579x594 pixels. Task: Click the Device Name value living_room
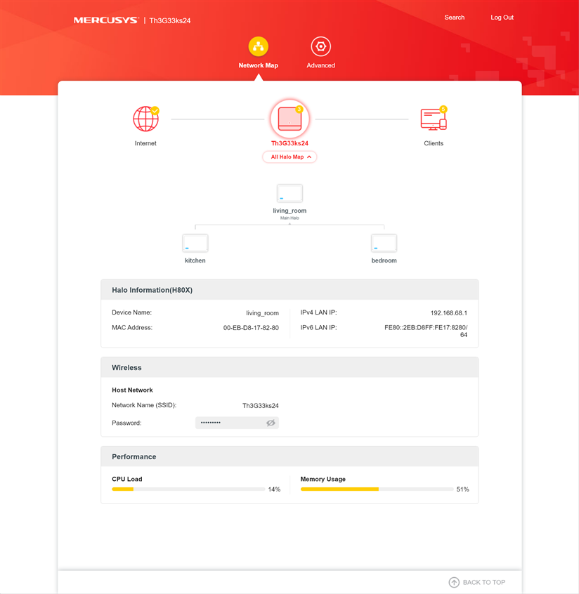[x=262, y=313]
